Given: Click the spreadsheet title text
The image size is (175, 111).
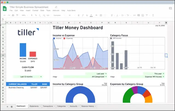Looking at the screenshot, I should pyautogui.click(x=29, y=7).
